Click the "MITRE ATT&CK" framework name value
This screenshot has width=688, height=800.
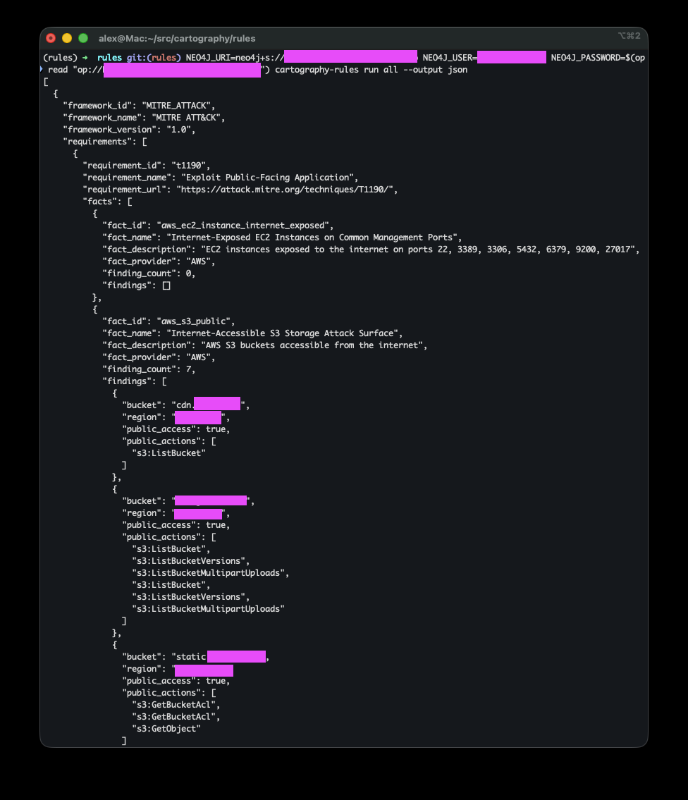pyautogui.click(x=183, y=118)
